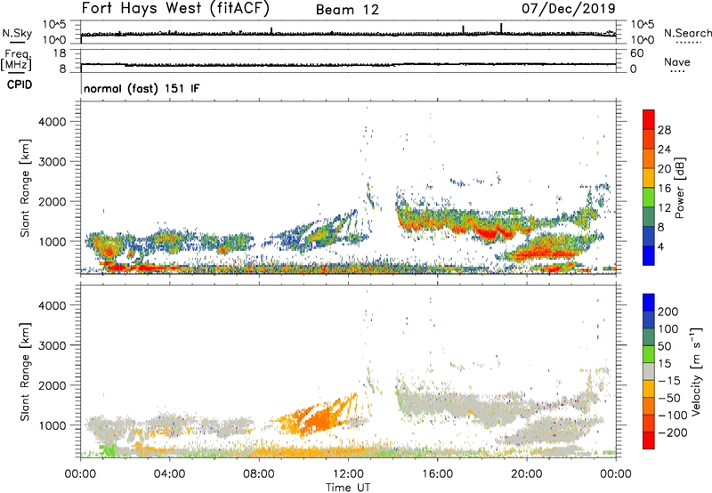Click the '08:00' time tick label
This screenshot has height=493, width=712.
tap(259, 474)
